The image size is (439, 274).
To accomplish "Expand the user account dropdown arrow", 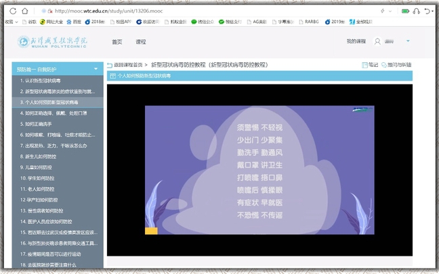I will 409,42.
